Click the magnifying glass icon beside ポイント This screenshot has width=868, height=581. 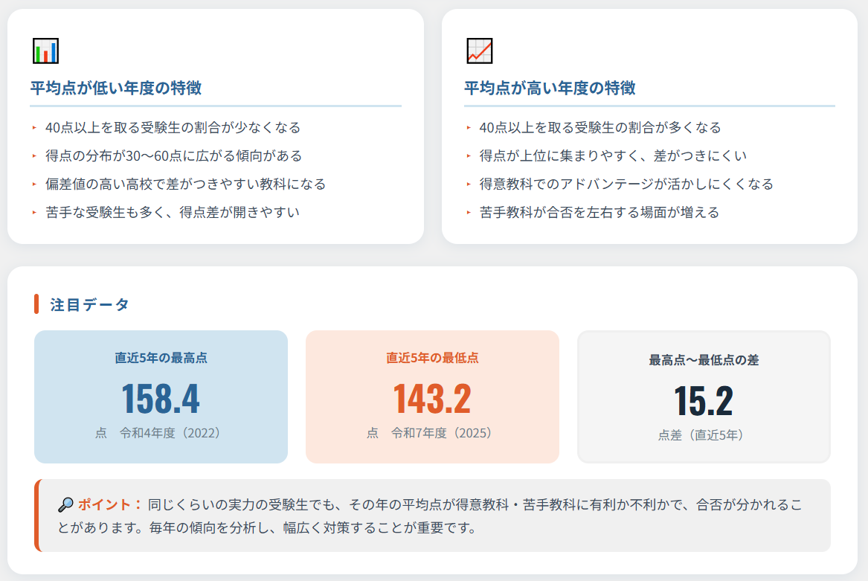point(65,504)
